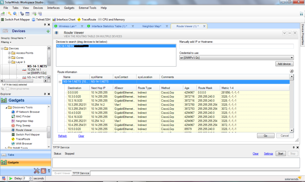Toggle the Show group names checkbox
The image size is (305, 182).
(7, 89)
